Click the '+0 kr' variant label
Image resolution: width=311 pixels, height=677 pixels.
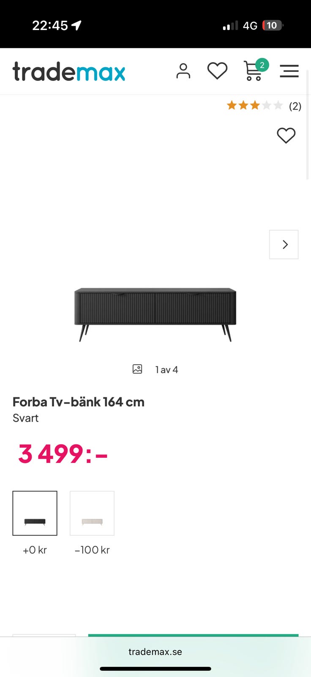click(35, 550)
